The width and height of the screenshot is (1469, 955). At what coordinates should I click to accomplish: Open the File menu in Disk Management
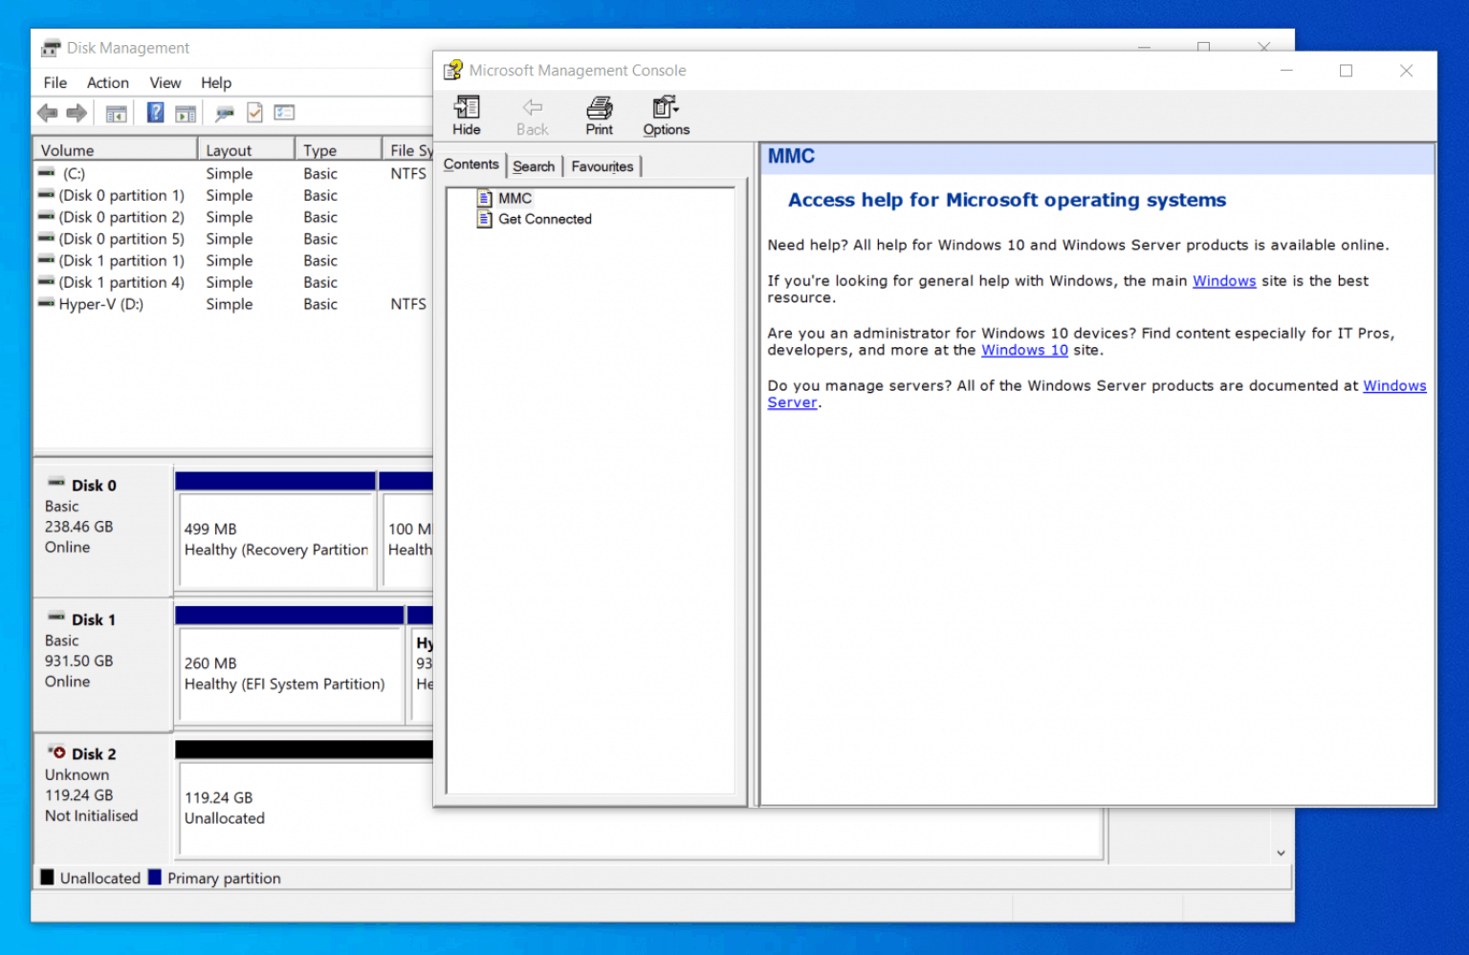coord(55,83)
